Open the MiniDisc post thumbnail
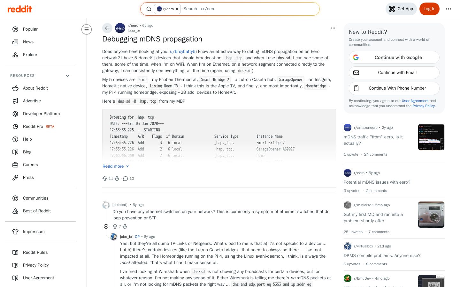Screen dimensions: 460x287 coord(431,215)
